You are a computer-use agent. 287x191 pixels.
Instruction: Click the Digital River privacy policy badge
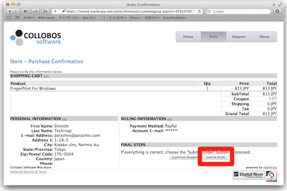pyautogui.click(x=249, y=175)
